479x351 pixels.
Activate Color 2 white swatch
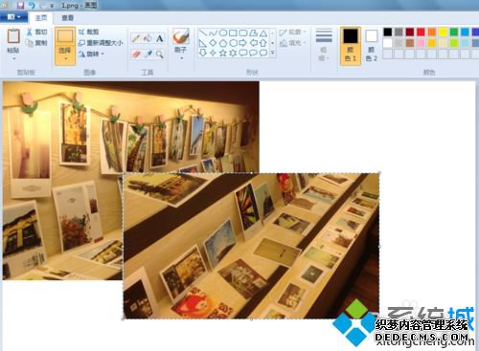tap(372, 46)
